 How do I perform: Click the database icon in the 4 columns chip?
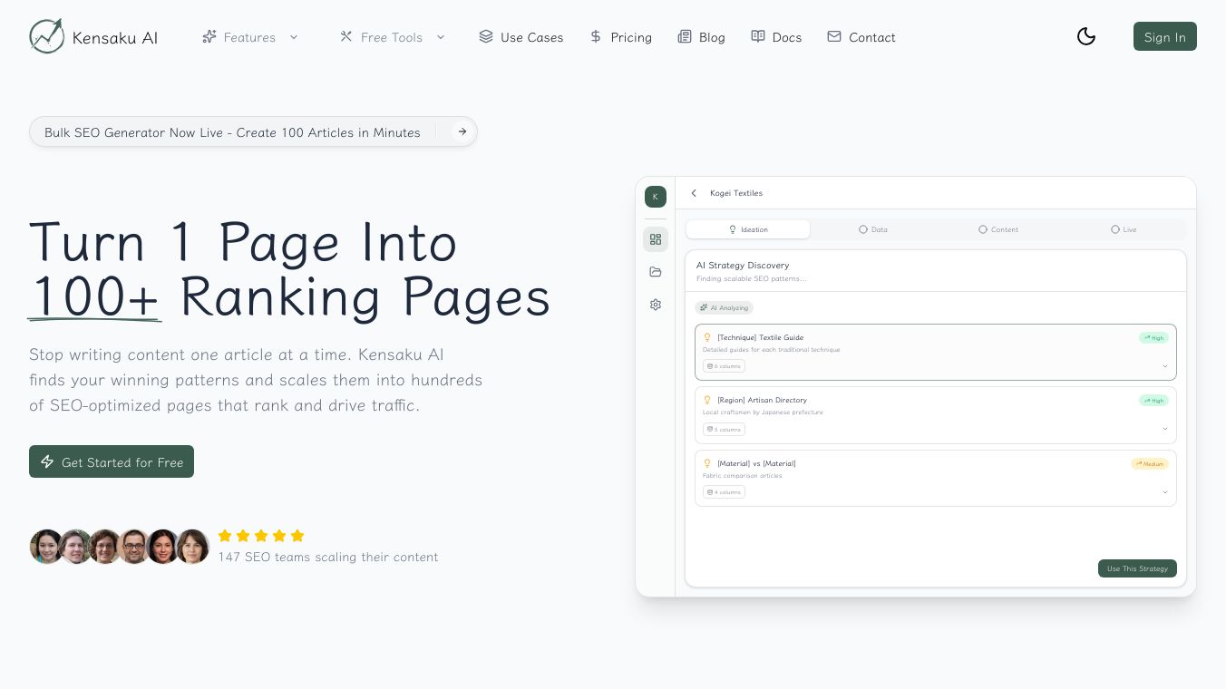coord(710,492)
